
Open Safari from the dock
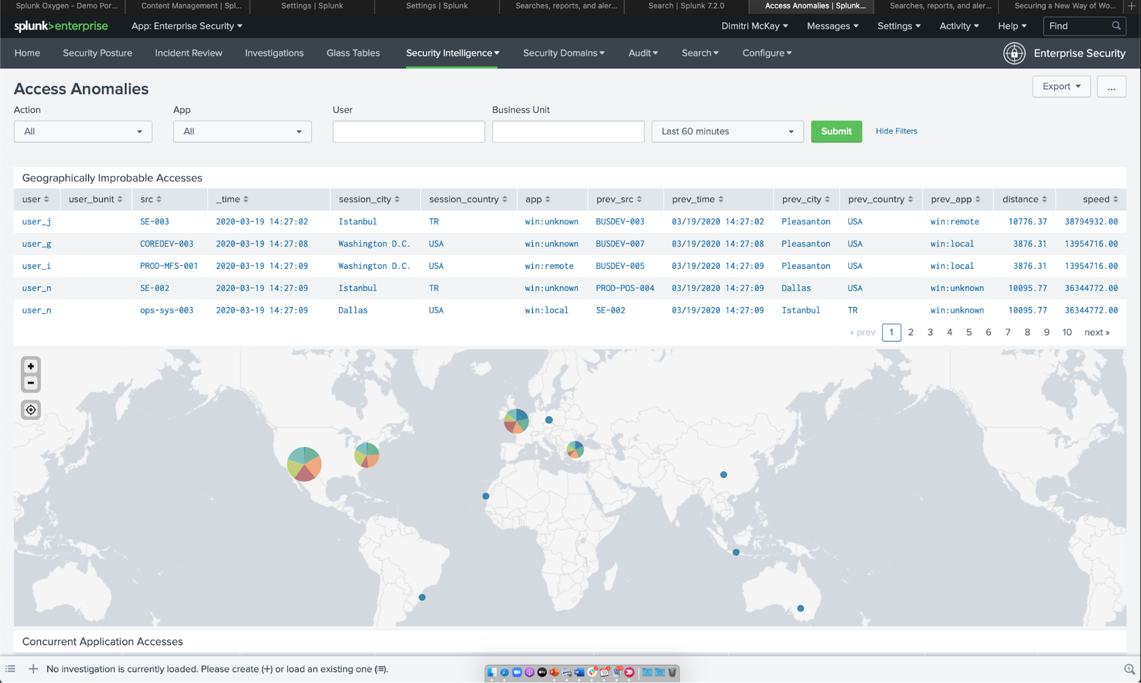pyautogui.click(x=504, y=672)
